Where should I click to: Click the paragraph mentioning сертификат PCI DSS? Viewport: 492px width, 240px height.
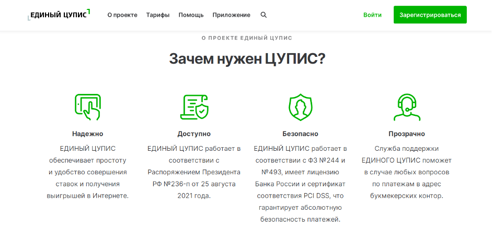(x=300, y=184)
